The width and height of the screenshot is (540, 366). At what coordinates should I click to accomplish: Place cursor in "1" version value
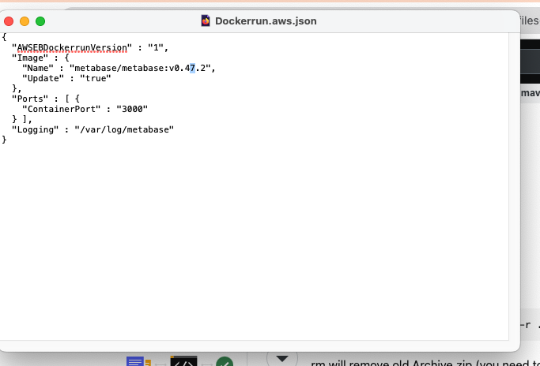click(x=156, y=48)
